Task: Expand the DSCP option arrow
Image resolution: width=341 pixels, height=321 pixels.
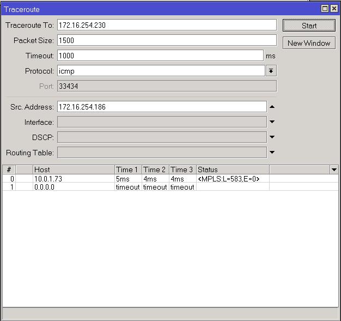Action: (x=272, y=137)
